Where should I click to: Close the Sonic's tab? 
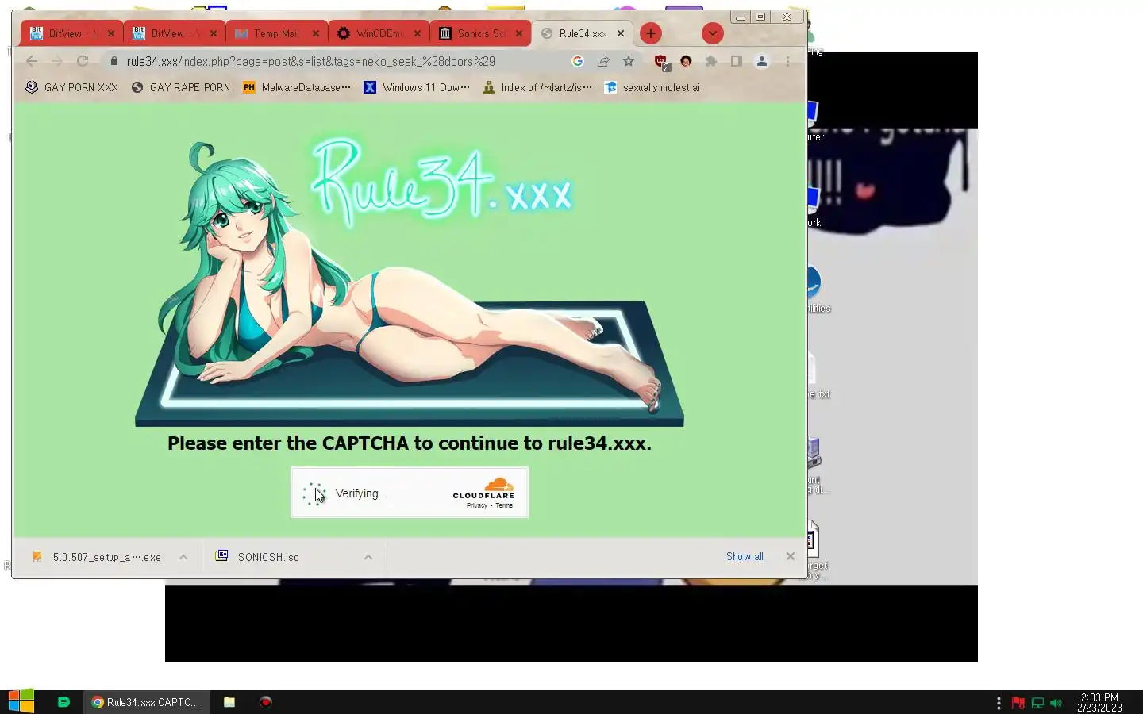point(519,33)
